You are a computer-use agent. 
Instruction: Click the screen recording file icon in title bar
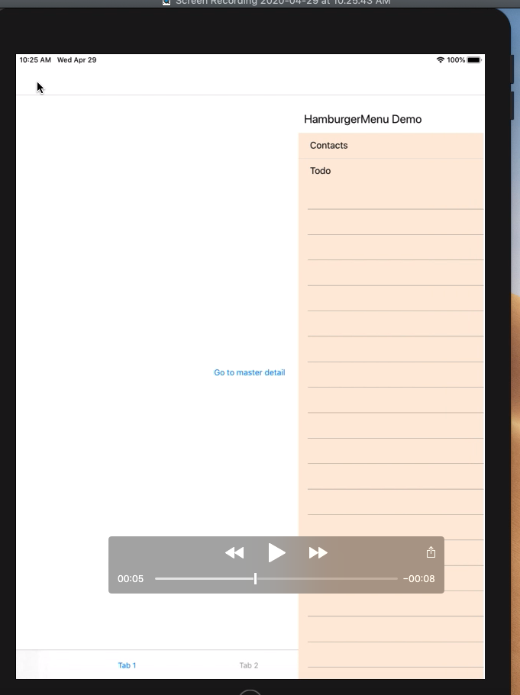[x=166, y=2]
